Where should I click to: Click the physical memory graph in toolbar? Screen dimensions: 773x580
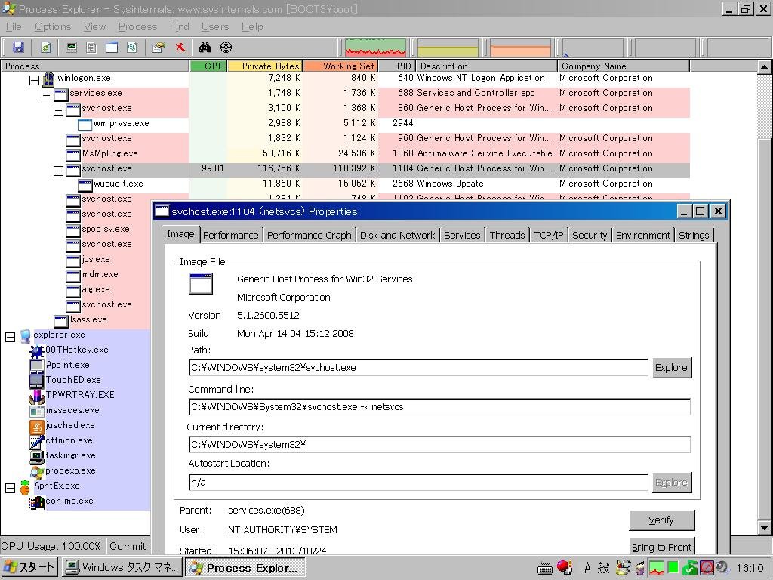(520, 48)
